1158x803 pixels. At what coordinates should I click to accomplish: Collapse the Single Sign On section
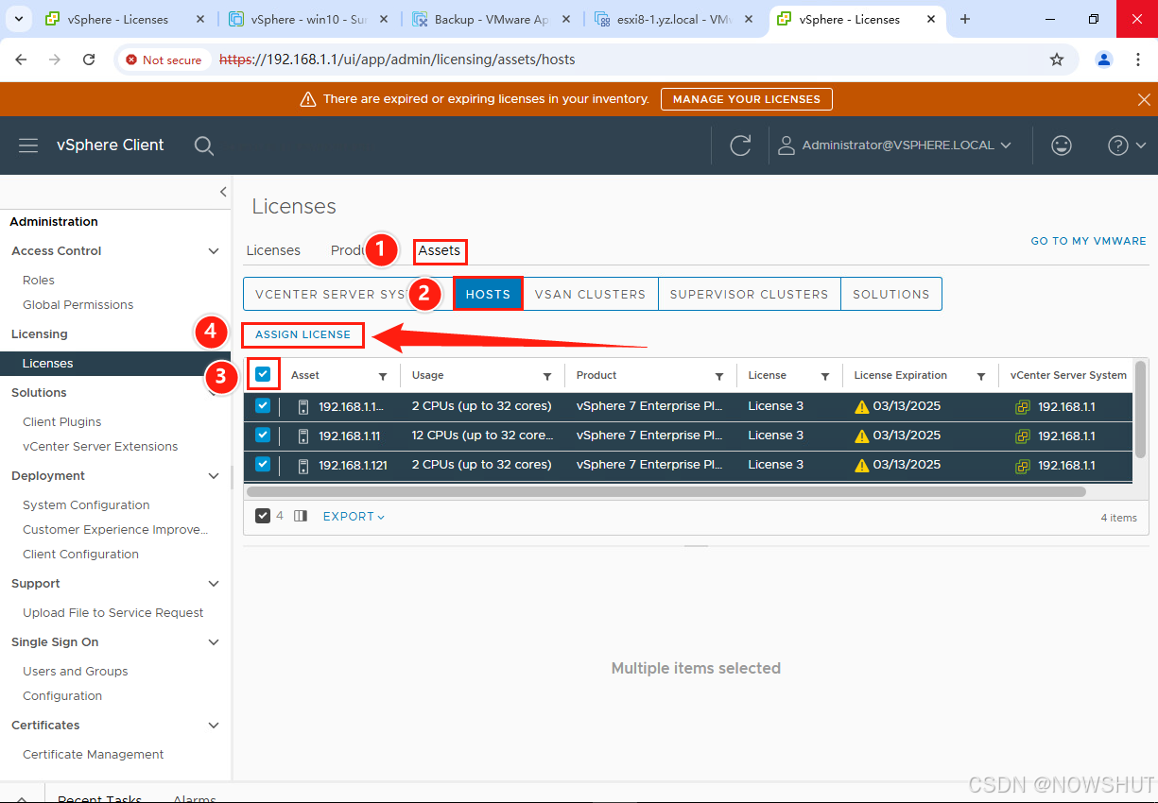pos(214,642)
